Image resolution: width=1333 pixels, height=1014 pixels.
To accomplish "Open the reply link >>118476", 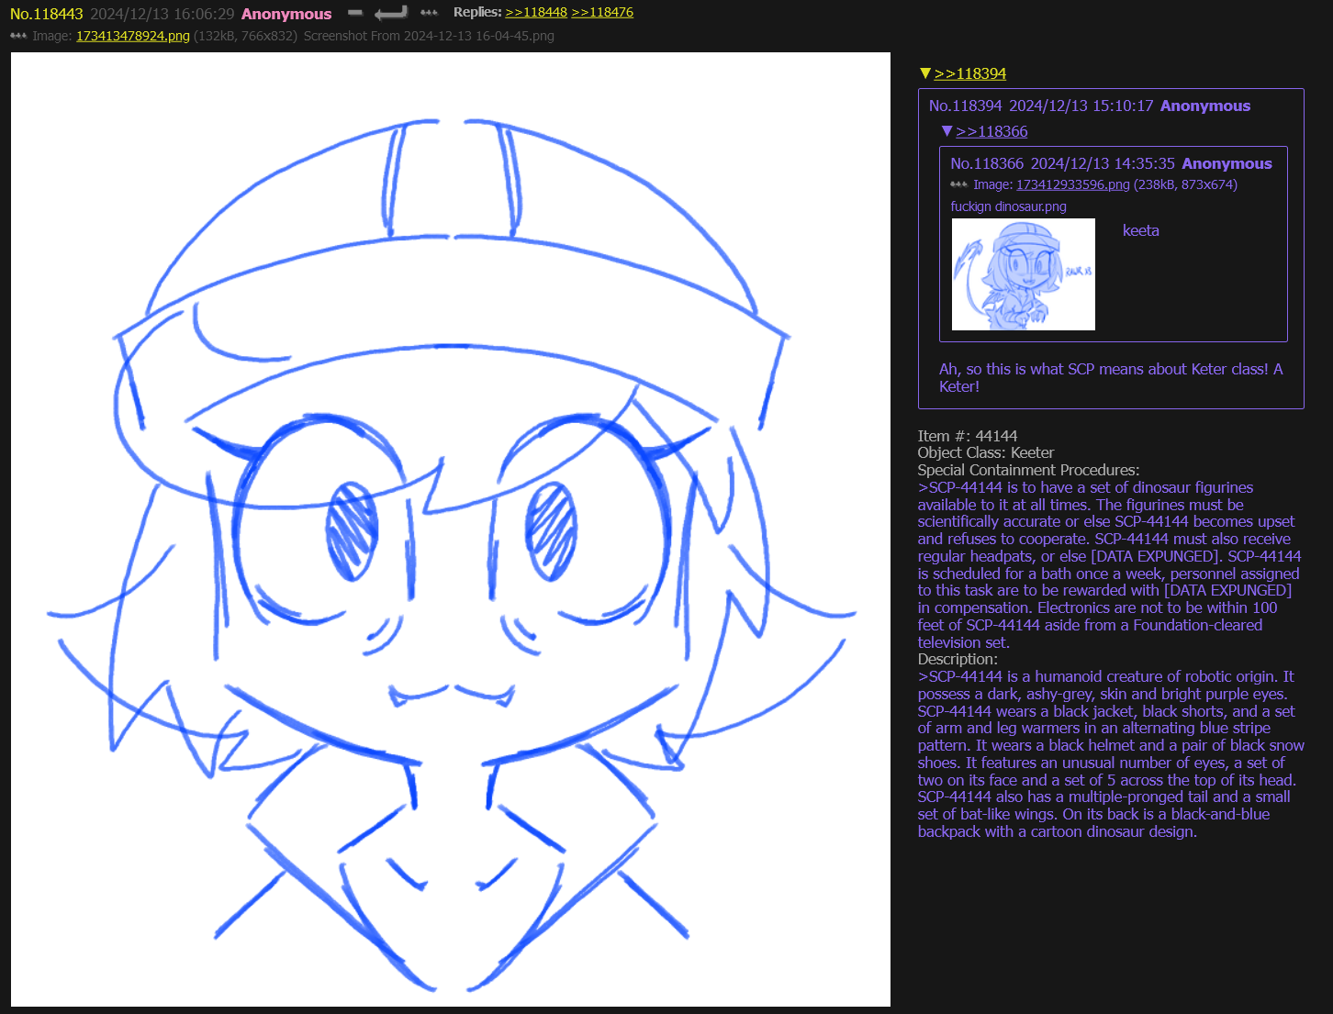I will [602, 12].
